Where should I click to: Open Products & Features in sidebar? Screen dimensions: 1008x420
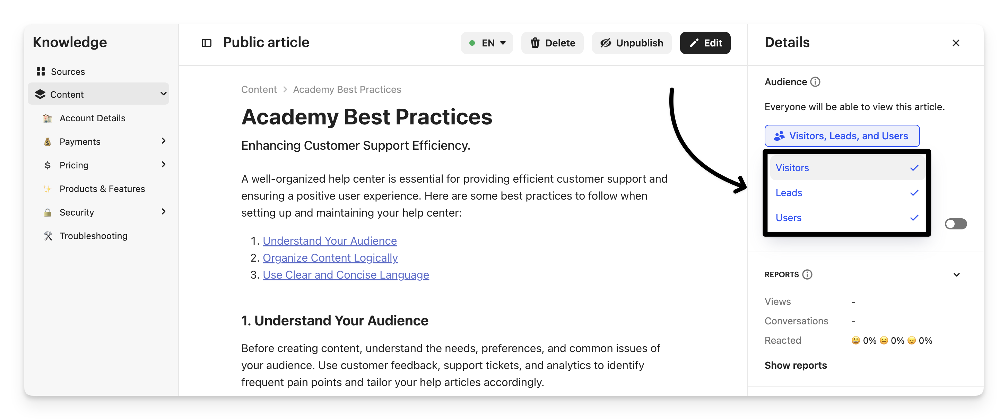pos(102,189)
